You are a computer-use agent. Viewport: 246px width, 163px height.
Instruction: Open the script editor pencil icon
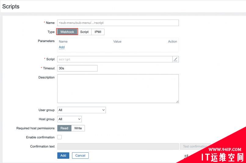175,59
